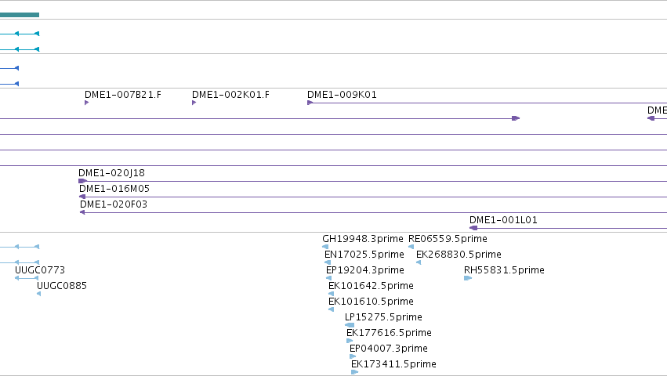Image resolution: width=667 pixels, height=376 pixels.
Task: Click the teal bar at top left
Action: pos(20,15)
